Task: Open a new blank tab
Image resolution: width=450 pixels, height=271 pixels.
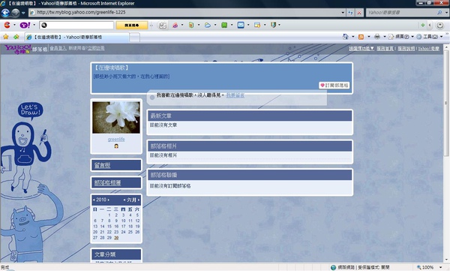Action: pos(134,38)
